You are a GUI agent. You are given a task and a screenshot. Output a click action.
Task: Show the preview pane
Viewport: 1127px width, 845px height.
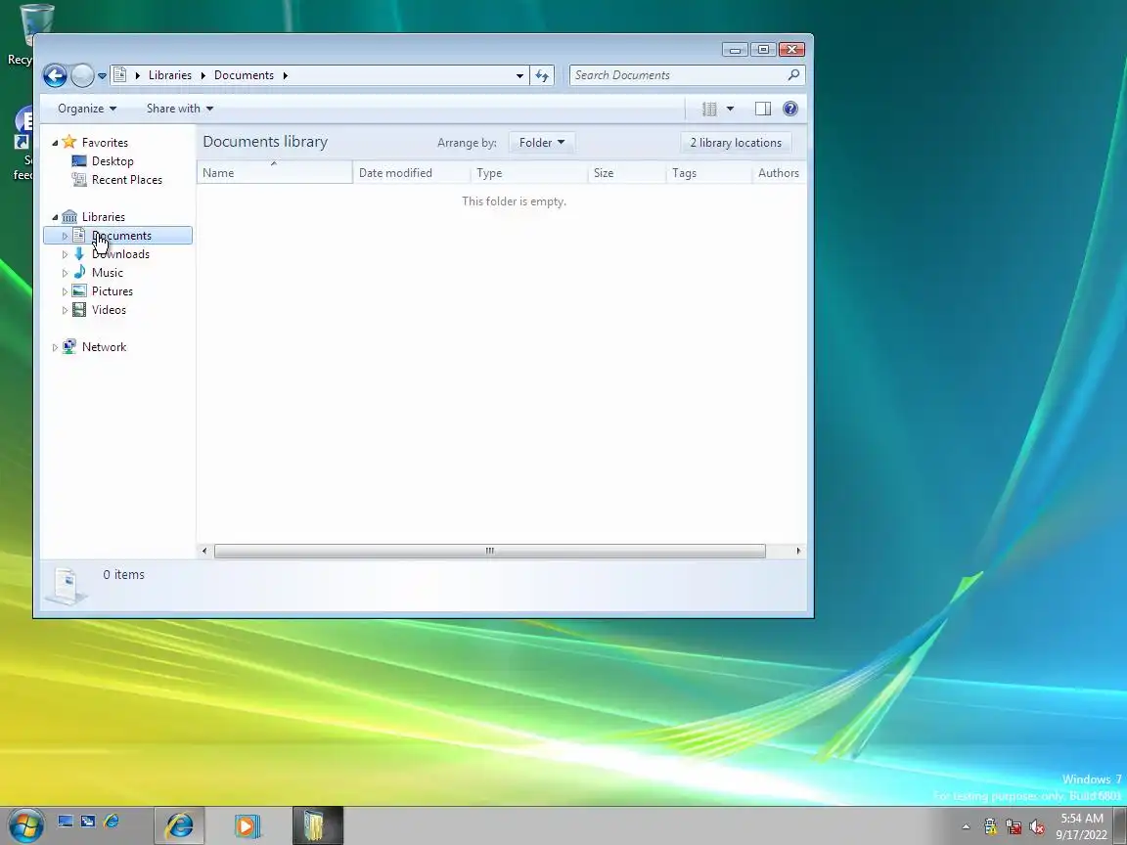click(763, 109)
